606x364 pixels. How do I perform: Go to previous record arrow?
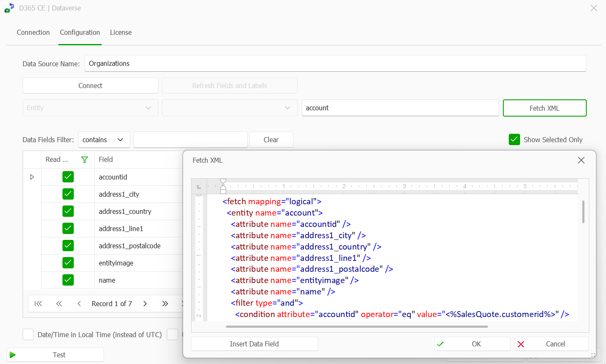79,304
